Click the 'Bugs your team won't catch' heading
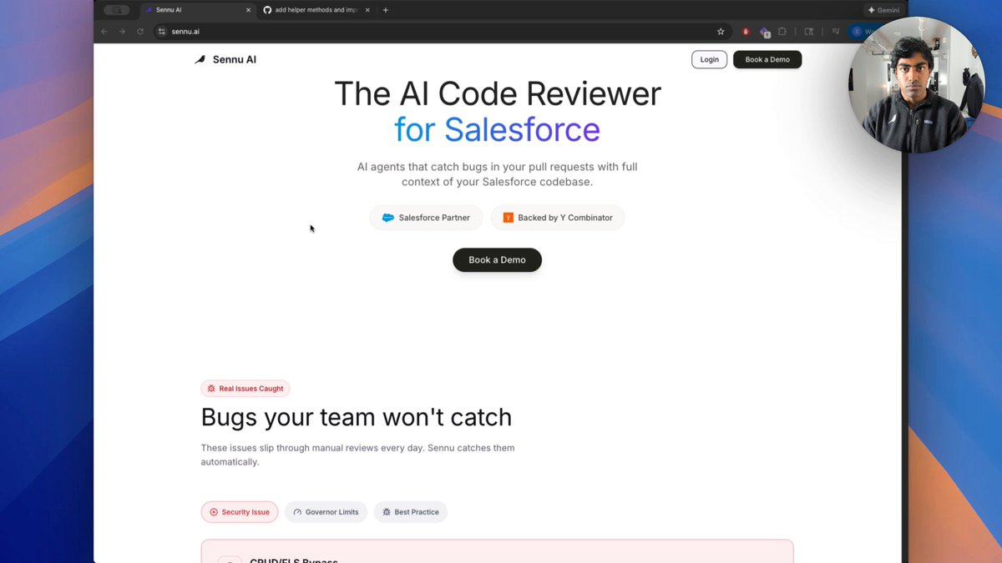This screenshot has height=563, width=1002. pos(357,417)
